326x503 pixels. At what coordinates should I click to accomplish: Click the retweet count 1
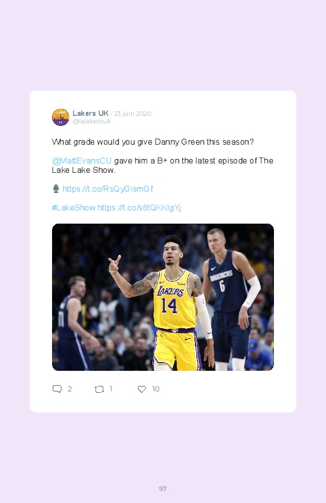click(111, 389)
